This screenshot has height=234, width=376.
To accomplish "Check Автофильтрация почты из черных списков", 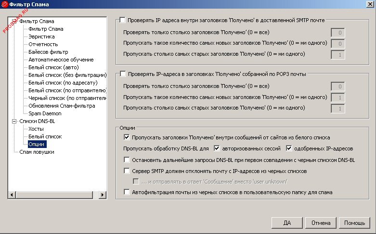I will [127, 192].
